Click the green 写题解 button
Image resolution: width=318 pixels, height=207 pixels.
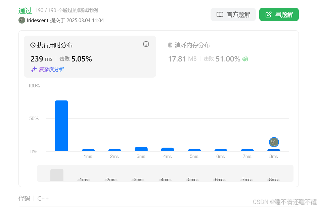(279, 14)
